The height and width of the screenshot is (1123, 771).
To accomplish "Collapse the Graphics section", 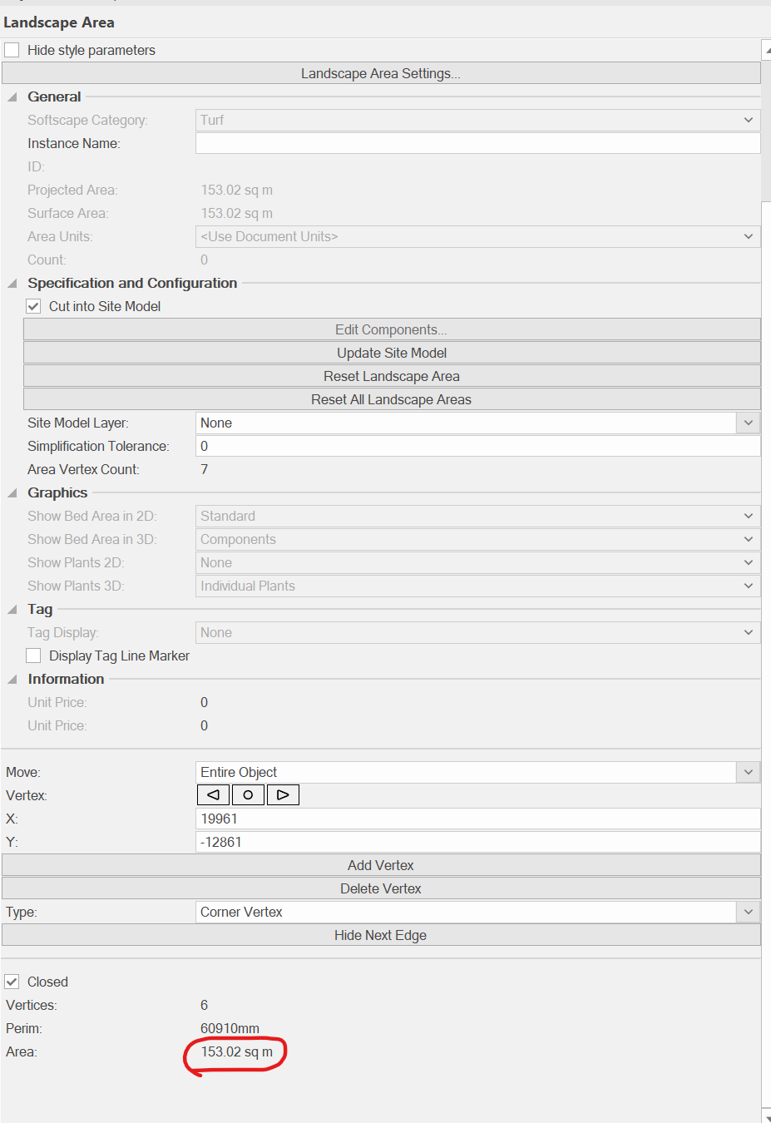I will coord(12,492).
